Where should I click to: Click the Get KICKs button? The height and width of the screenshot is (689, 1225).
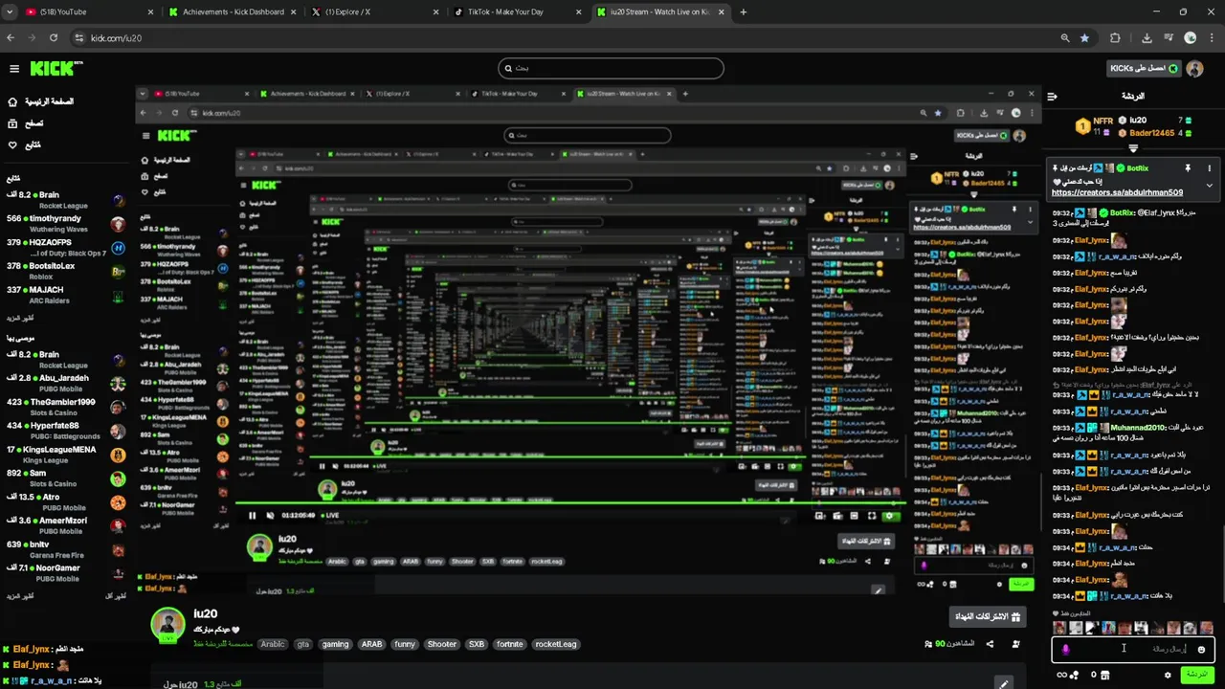[x=1144, y=69]
